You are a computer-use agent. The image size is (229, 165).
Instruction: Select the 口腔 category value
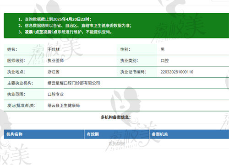coord(164,61)
